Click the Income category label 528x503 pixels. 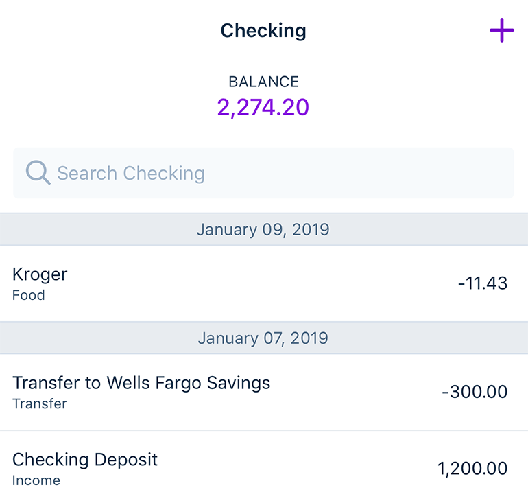pos(36,480)
